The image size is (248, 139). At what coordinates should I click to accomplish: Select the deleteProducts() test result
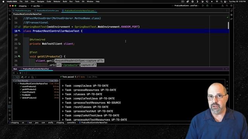click(x=29, y=98)
